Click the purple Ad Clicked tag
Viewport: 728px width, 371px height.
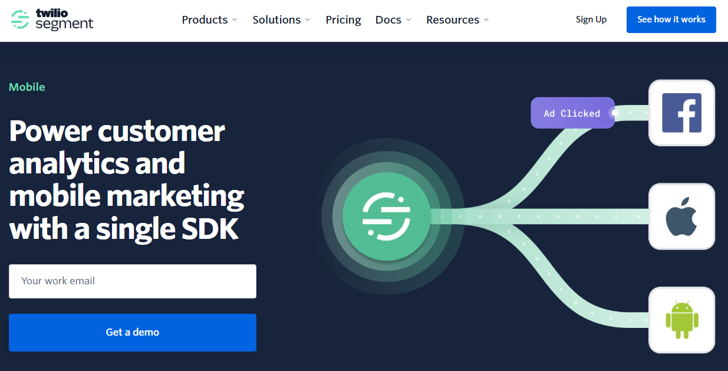[572, 113]
